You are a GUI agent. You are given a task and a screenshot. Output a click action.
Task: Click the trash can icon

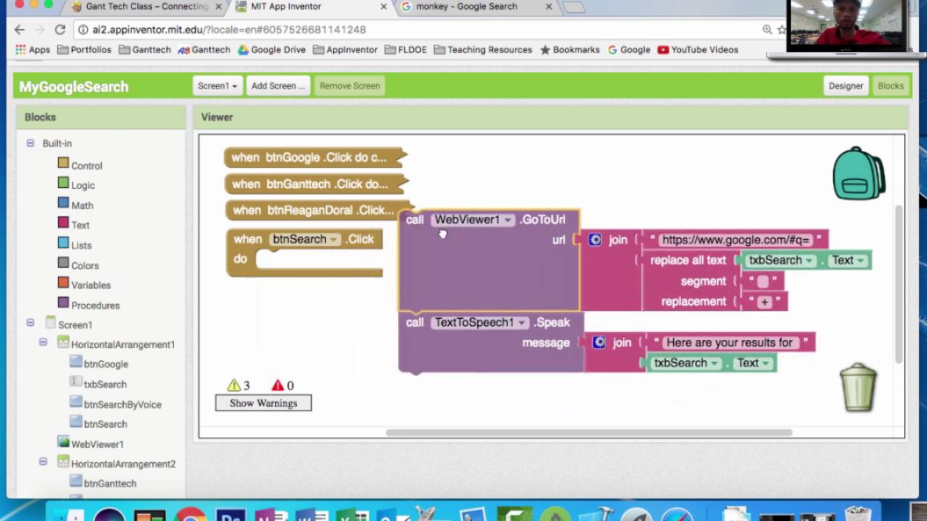coord(858,387)
